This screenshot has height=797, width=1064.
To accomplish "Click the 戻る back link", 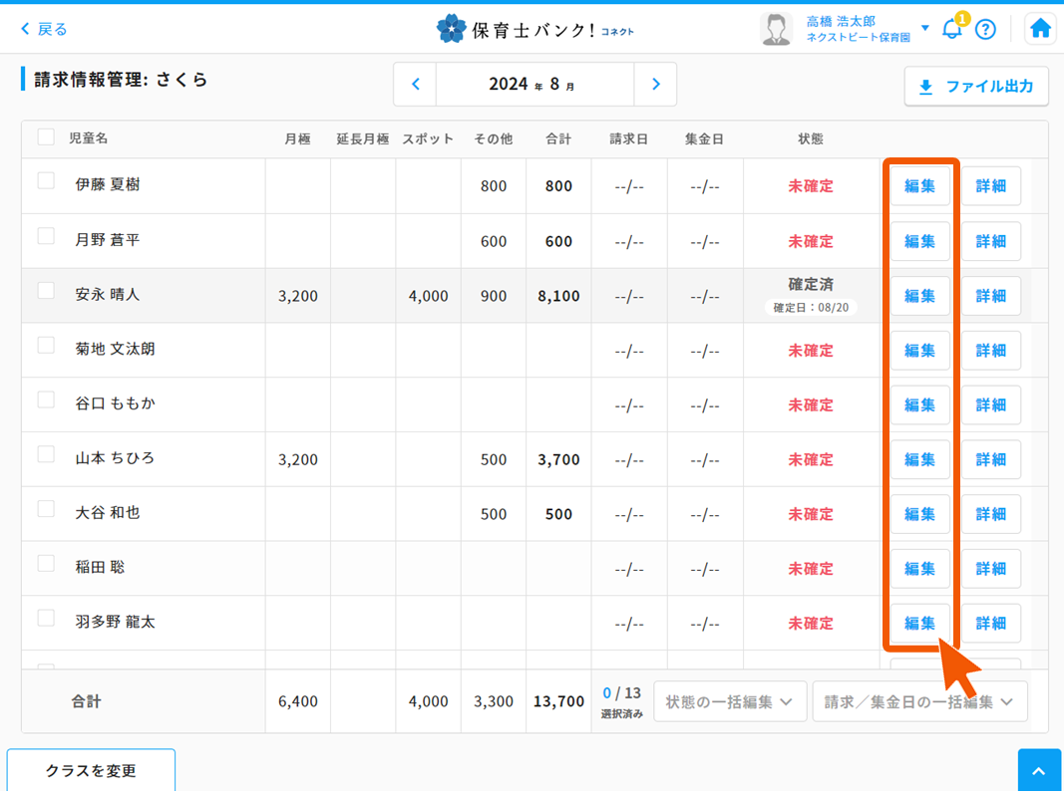I will tap(44, 29).
